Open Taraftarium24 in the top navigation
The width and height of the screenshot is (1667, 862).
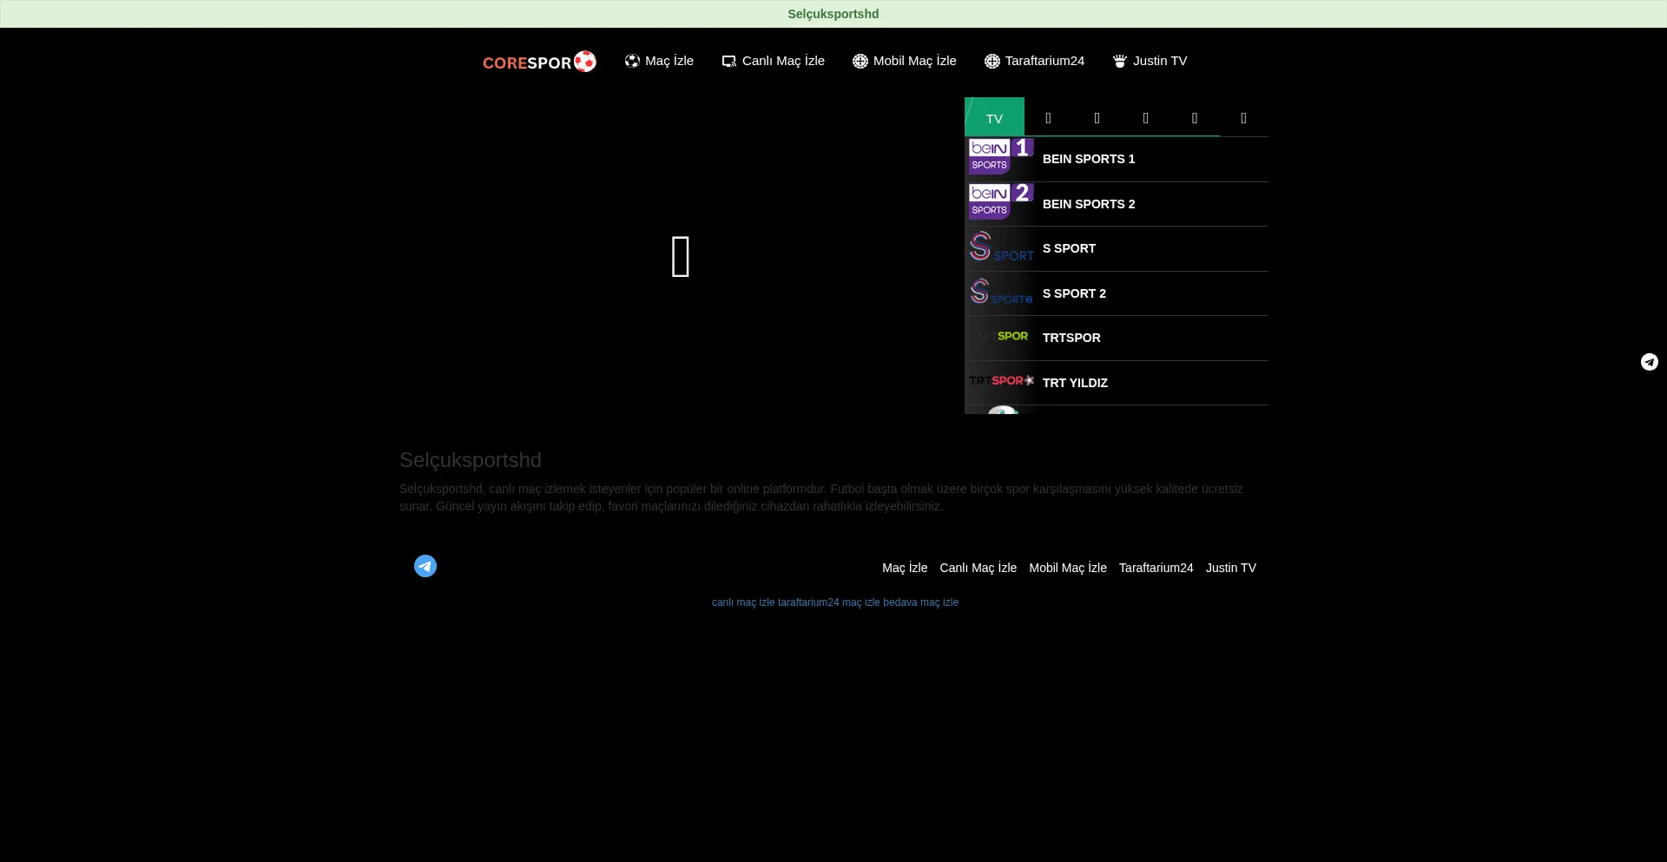coord(1034,61)
